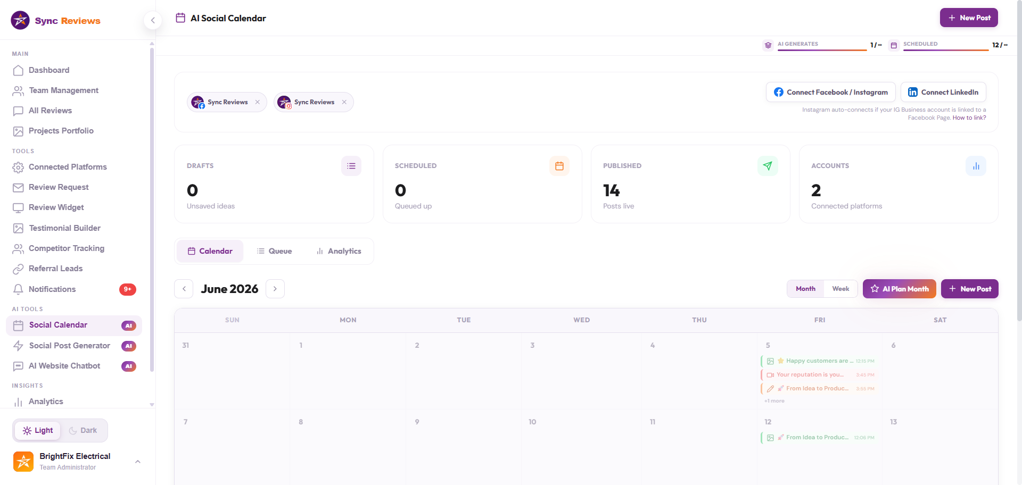1022x485 pixels.
Task: Select Week view
Action: [840, 289]
